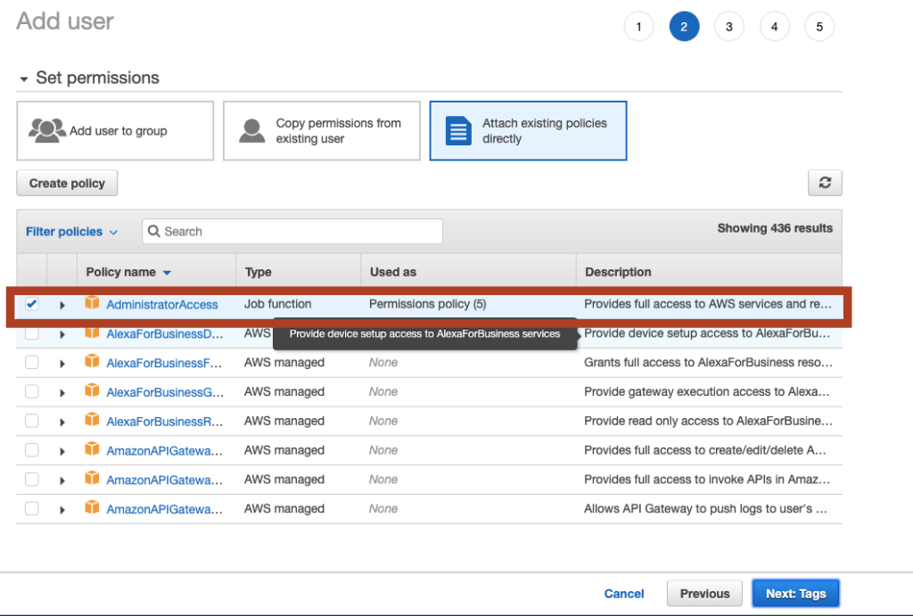913x616 pixels.
Task: Click 'Showing 436 results' text
Action: tap(775, 228)
